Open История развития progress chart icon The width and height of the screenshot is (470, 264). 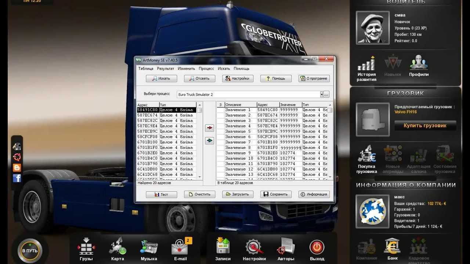click(366, 63)
